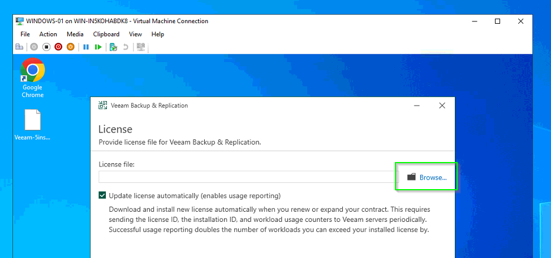Click the 'License file:' label
This screenshot has height=258, width=551.
(x=117, y=164)
